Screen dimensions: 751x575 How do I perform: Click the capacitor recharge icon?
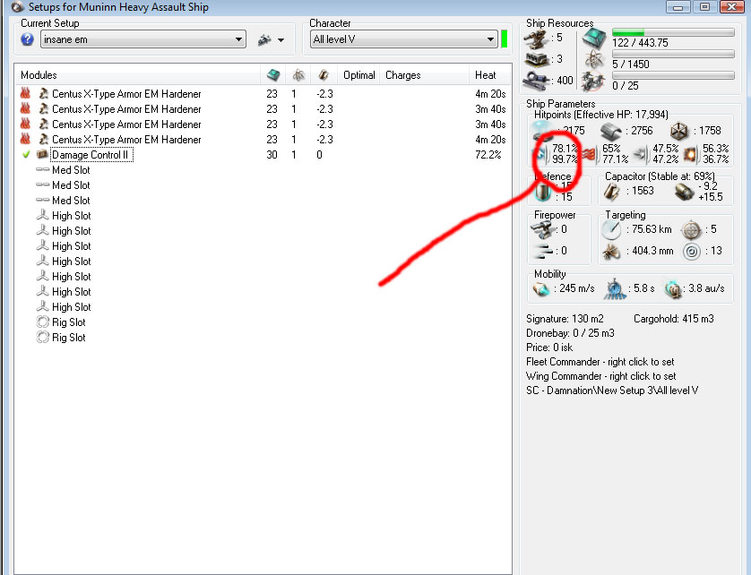(x=684, y=192)
